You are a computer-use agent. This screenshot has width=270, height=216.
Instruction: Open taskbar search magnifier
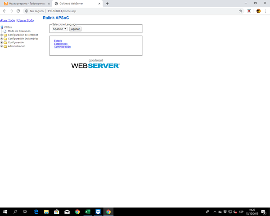(15, 212)
